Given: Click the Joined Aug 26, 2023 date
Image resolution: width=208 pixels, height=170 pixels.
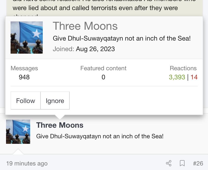Looking at the screenshot, I should (x=95, y=49).
